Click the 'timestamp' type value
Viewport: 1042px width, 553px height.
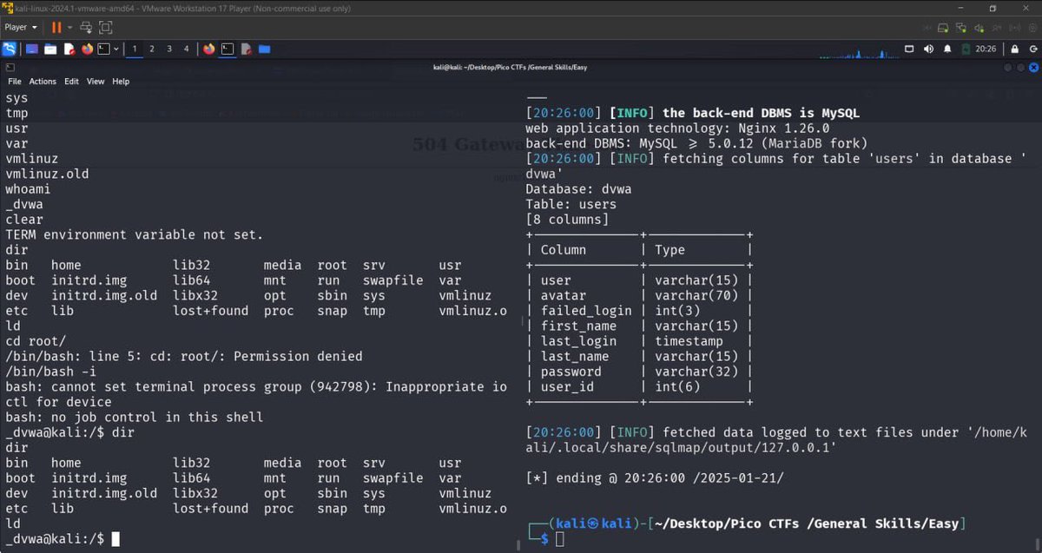tap(689, 341)
